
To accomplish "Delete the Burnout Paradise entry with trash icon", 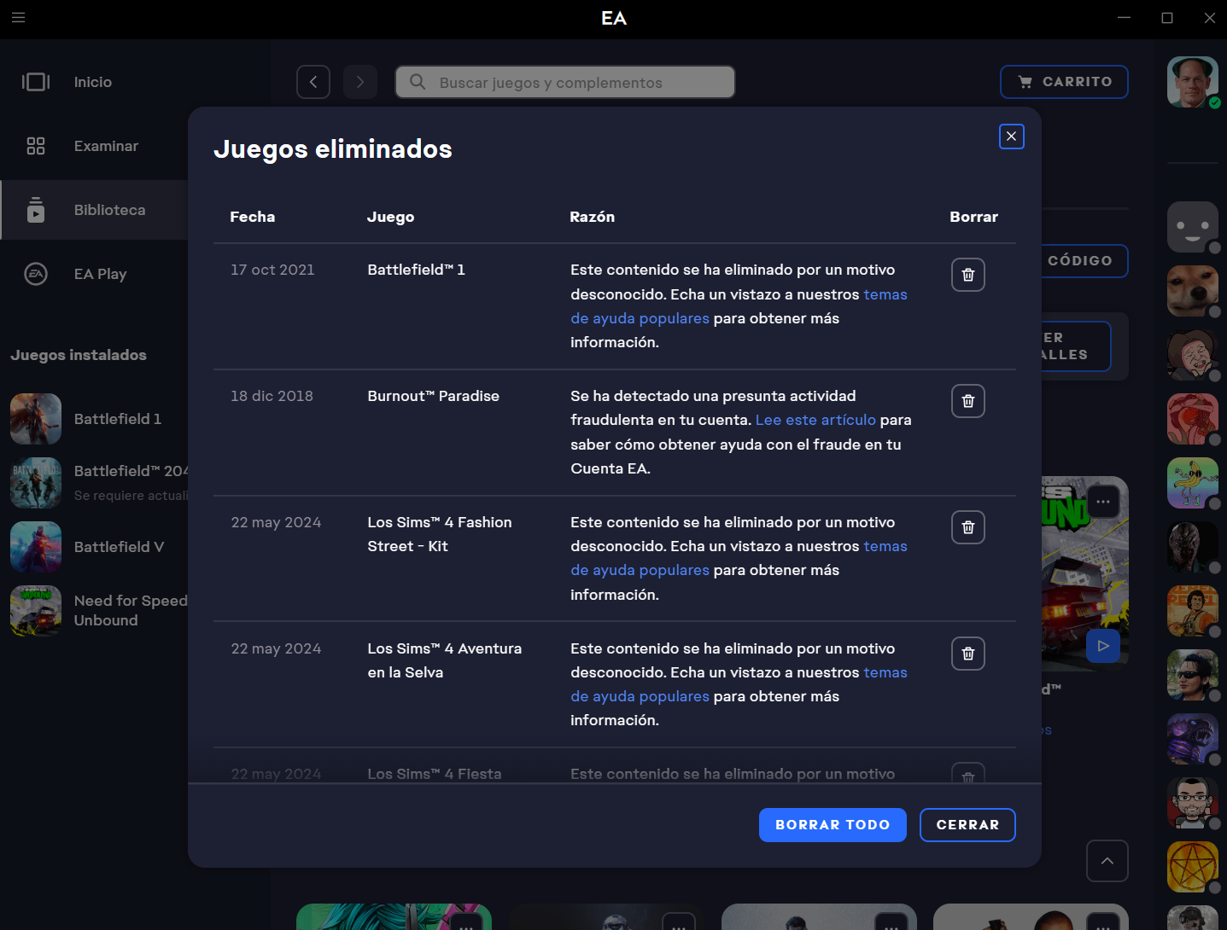I will [967, 401].
